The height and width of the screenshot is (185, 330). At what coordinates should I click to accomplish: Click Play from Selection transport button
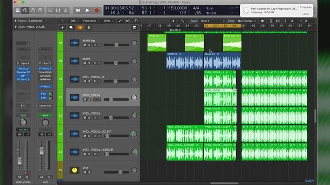tap(78, 10)
